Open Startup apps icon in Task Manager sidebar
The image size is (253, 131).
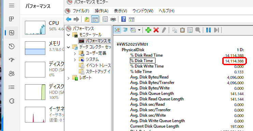[x=12, y=60]
